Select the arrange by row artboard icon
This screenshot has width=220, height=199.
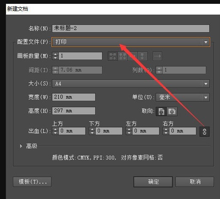pyautogui.click(x=133, y=56)
